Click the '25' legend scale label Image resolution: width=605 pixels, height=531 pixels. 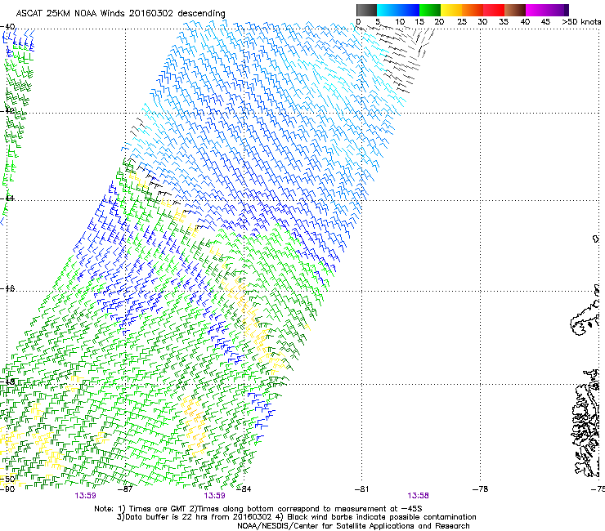click(462, 22)
